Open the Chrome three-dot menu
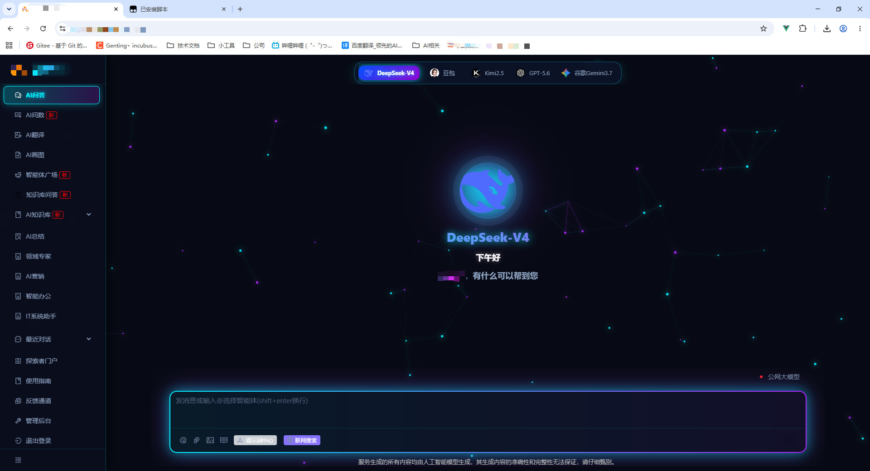Screen dimensions: 870x471 tap(860, 29)
